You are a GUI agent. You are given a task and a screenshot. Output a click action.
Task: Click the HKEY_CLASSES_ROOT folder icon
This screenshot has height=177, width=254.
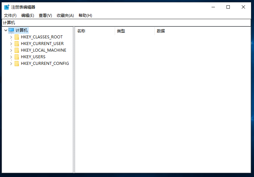click(x=17, y=37)
